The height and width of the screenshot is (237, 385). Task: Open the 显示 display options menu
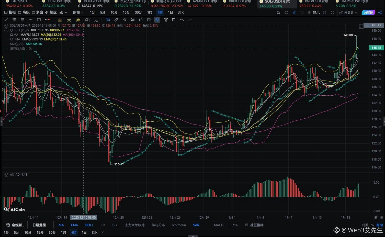pyautogui.click(x=314, y=12)
